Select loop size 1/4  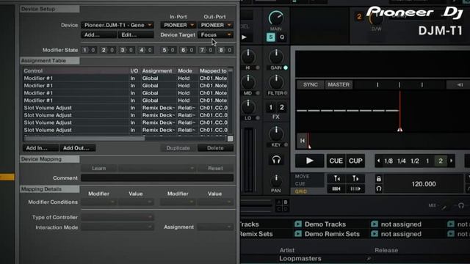(x=402, y=161)
